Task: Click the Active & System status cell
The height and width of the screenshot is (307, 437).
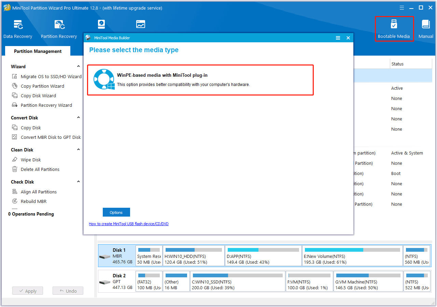Action: [407, 153]
